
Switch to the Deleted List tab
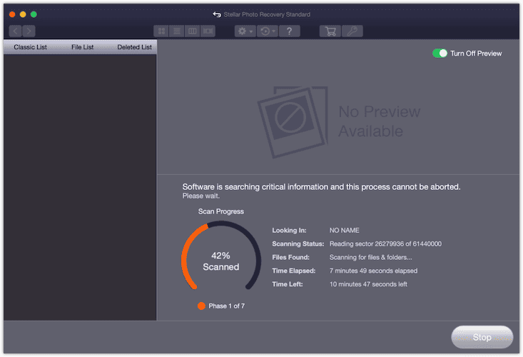134,47
